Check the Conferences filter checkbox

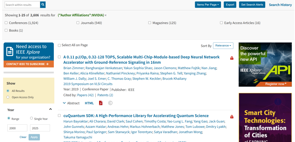(x=6, y=23)
